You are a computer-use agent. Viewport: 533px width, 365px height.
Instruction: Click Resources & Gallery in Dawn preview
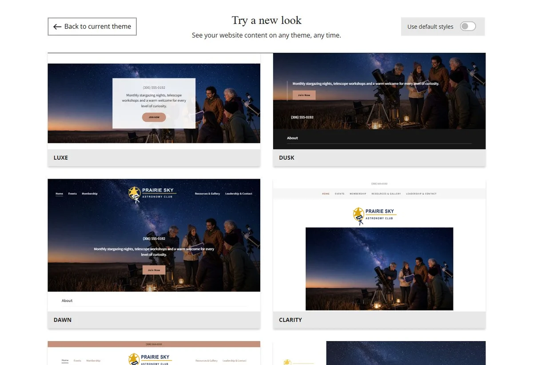[207, 194]
